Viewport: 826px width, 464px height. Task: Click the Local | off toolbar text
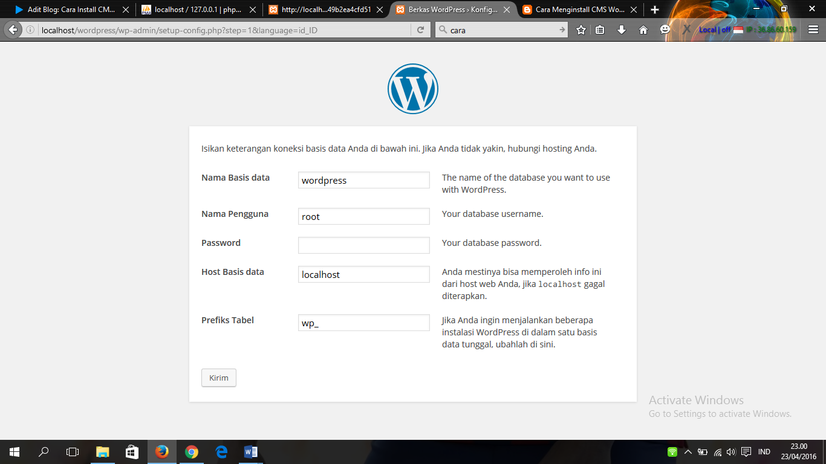(x=715, y=30)
